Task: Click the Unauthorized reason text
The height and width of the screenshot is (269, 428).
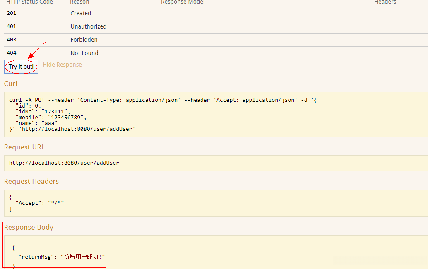Action: coord(89,26)
